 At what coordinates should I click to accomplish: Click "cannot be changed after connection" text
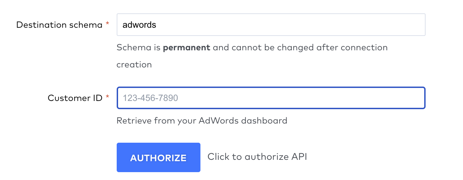(x=310, y=48)
